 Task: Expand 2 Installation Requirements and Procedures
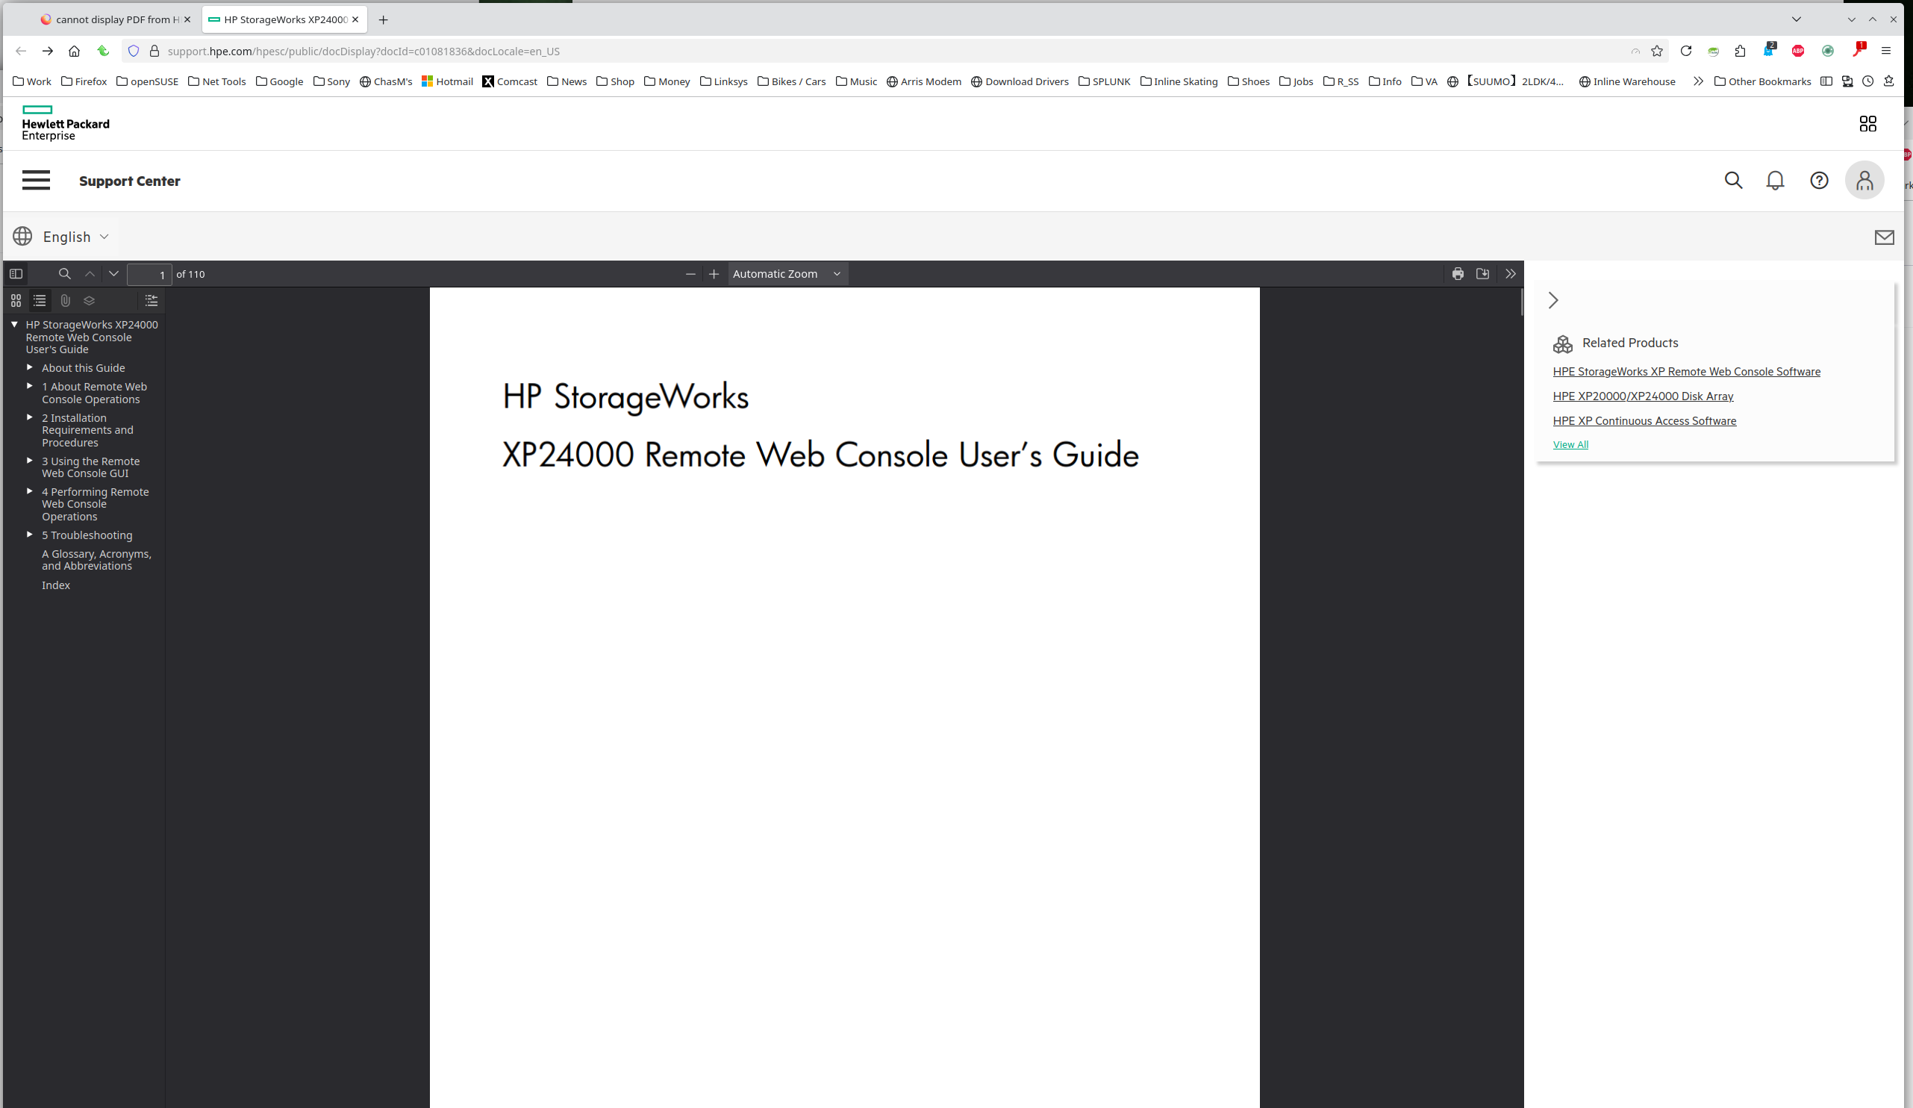tap(30, 417)
